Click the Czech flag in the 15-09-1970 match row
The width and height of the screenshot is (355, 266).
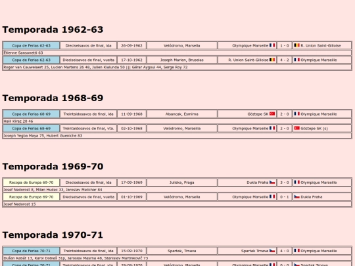(x=272, y=251)
